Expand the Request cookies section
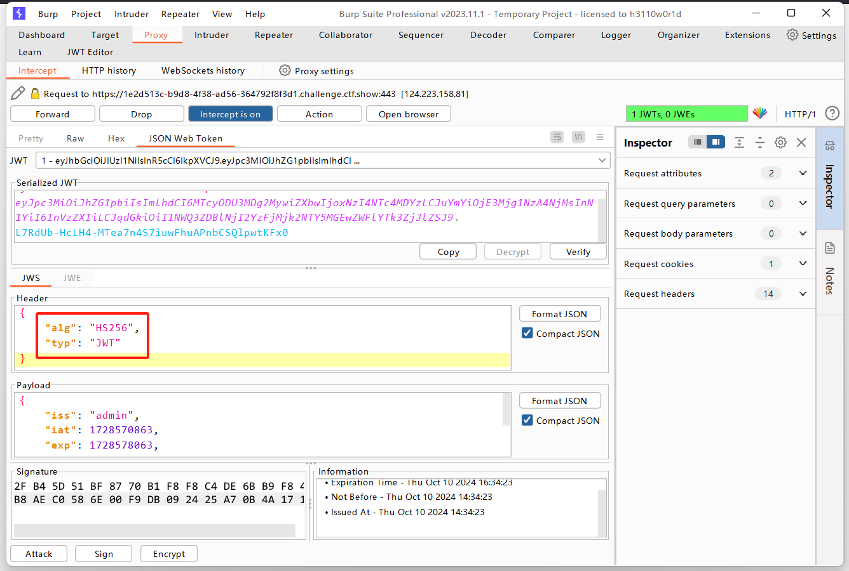Viewport: 849px width, 571px height. [x=803, y=263]
